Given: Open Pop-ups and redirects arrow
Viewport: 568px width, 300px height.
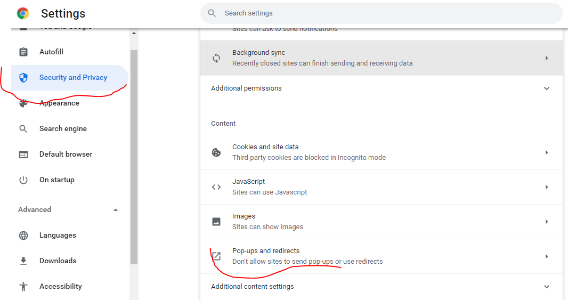Looking at the screenshot, I should point(547,256).
